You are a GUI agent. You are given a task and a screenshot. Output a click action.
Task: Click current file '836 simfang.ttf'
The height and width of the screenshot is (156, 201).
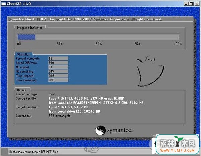(59, 116)
